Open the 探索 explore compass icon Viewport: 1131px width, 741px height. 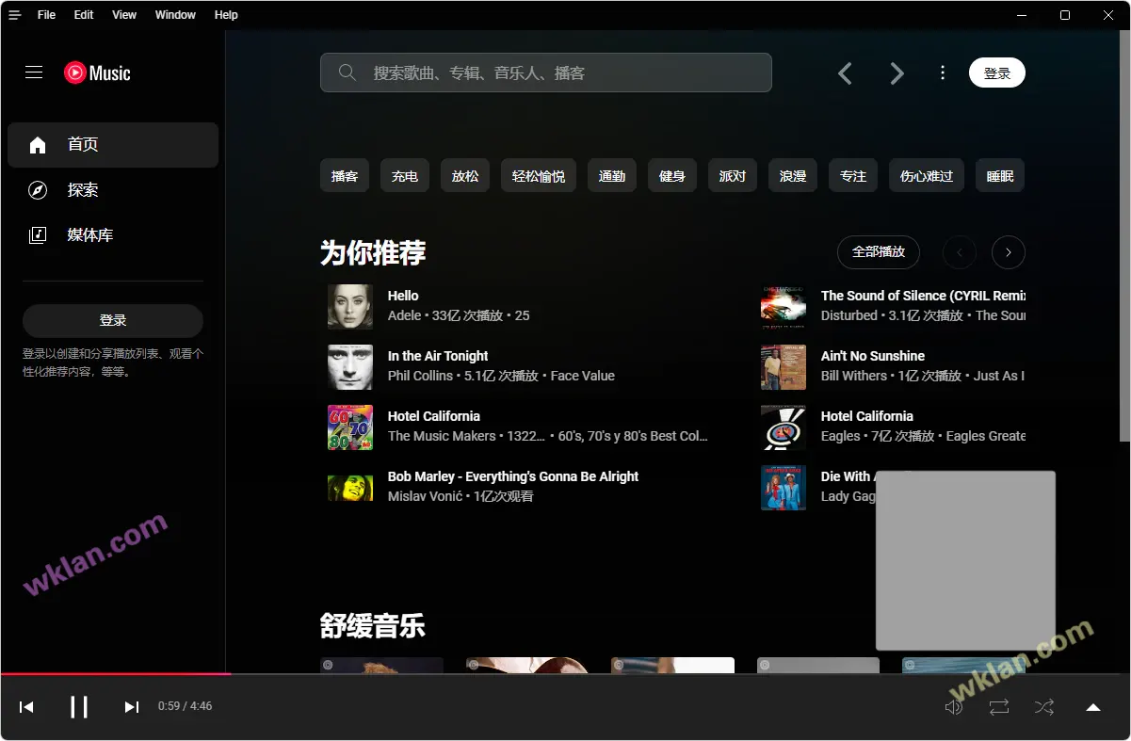(38, 190)
